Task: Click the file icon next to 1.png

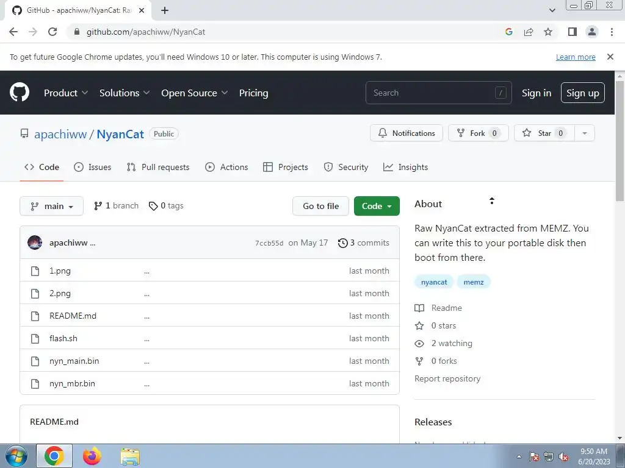Action: click(35, 271)
